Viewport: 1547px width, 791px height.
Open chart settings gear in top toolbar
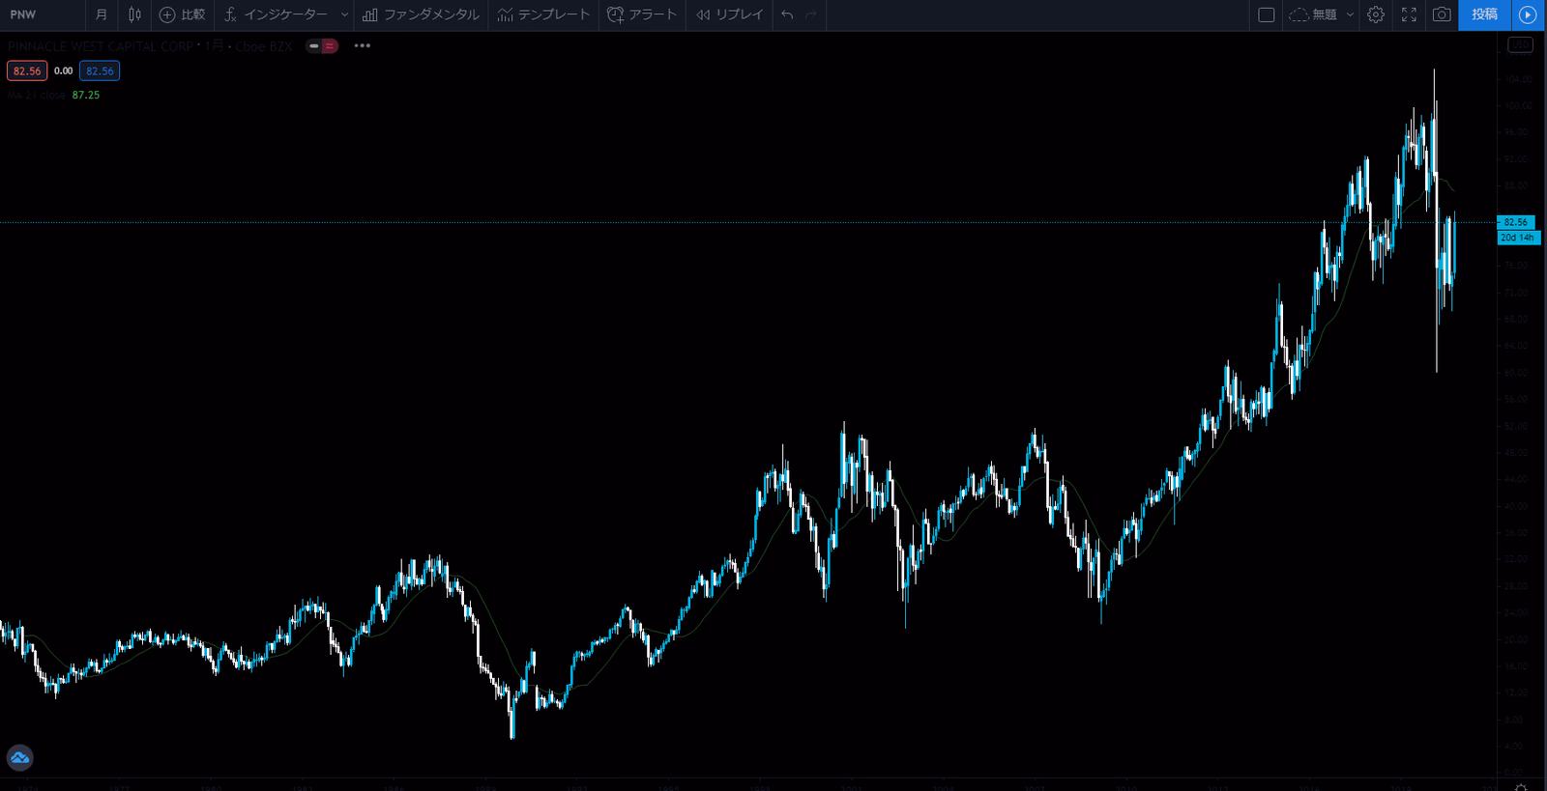1376,14
